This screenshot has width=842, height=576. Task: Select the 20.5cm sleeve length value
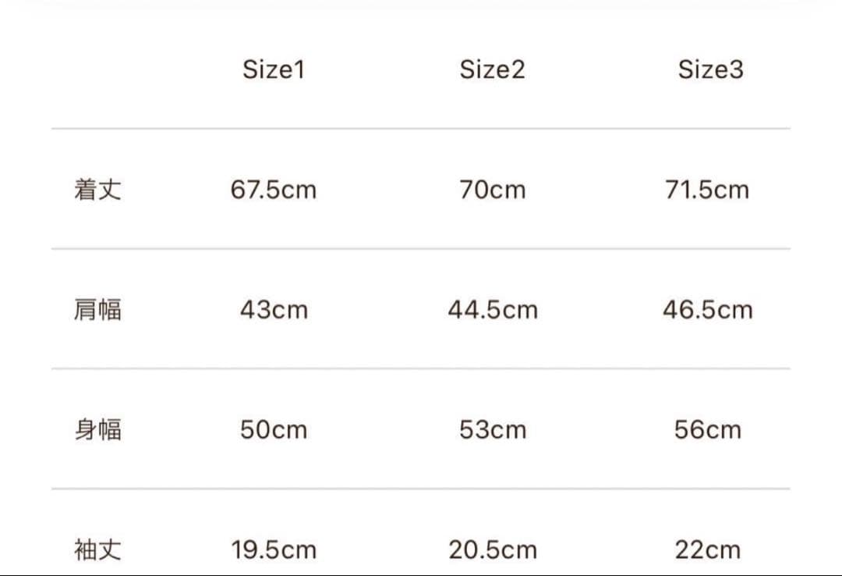(x=492, y=550)
